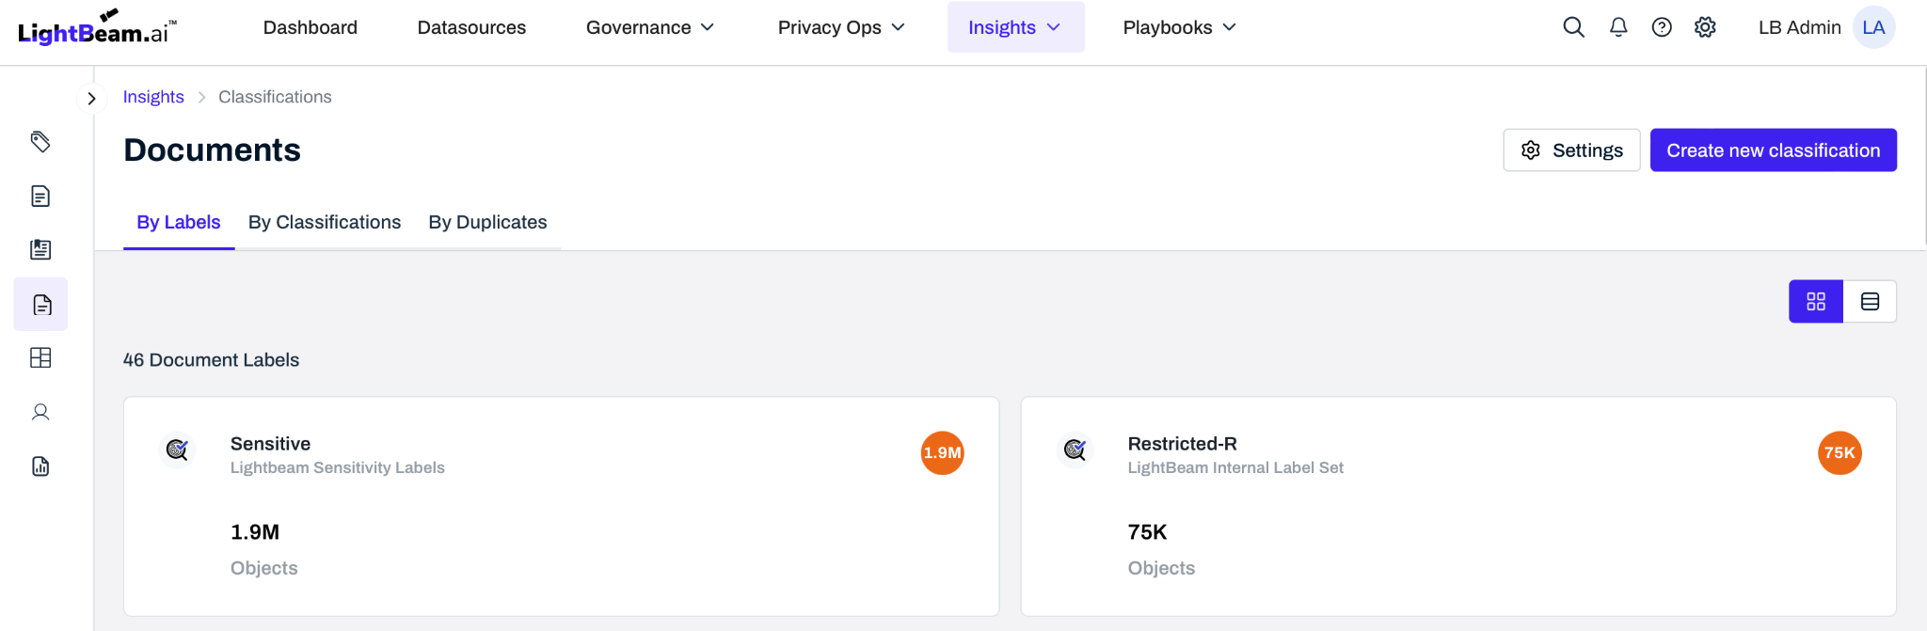This screenshot has height=631, width=1927.
Task: Select the By Duplicates tab
Action: point(487,222)
